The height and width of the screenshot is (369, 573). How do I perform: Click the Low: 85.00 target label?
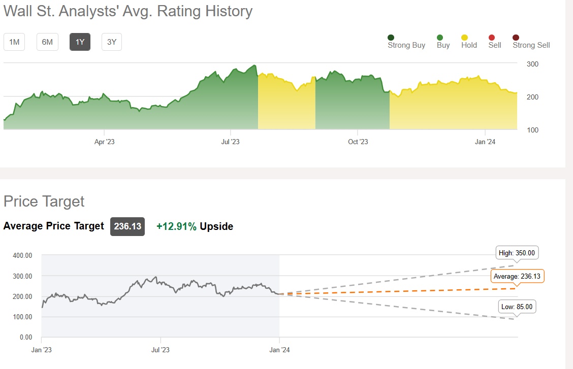tap(517, 307)
